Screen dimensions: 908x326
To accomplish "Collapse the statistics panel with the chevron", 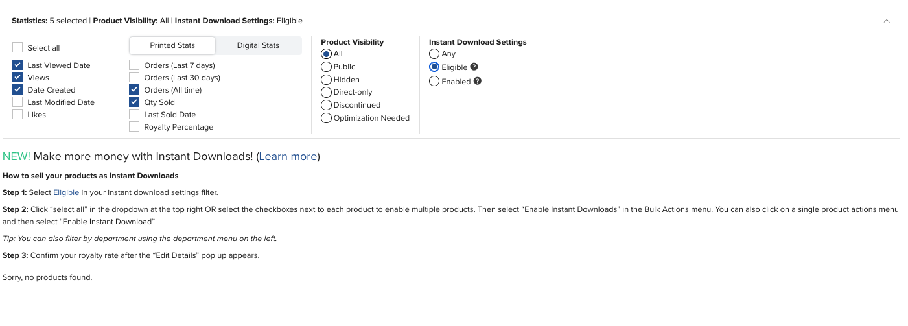I will (887, 21).
